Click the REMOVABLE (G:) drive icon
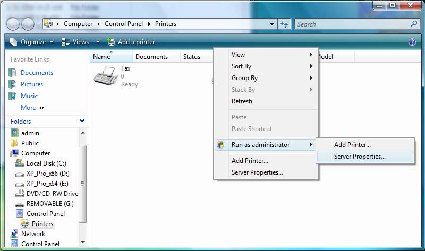Image resolution: width=425 pixels, height=251 pixels. click(x=20, y=205)
